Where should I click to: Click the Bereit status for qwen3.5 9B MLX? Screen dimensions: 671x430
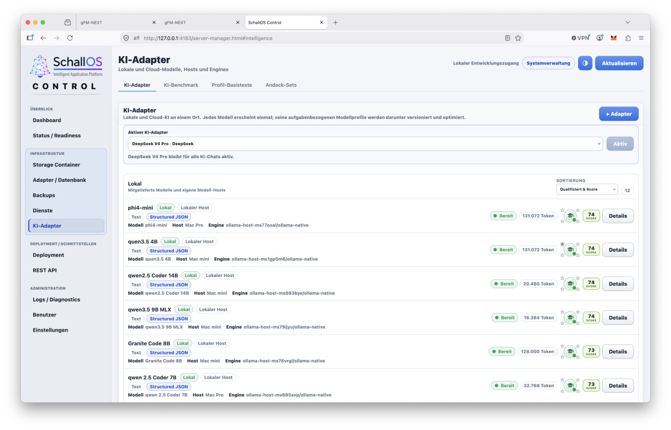504,318
